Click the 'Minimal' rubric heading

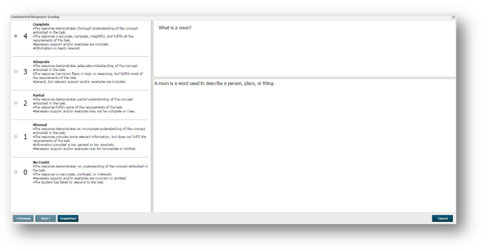pyautogui.click(x=39, y=125)
